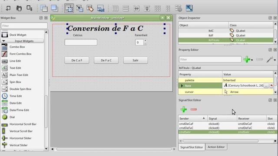Reset the font property value
The height and width of the screenshot is (156, 278).
(271, 86)
